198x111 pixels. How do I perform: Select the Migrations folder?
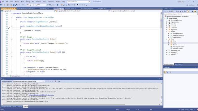[x=174, y=30]
